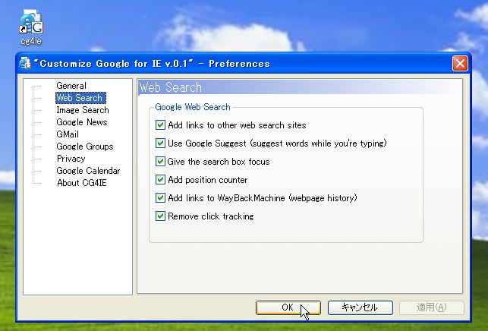
Task: Click the 適用(A) apply button
Action: 432,307
